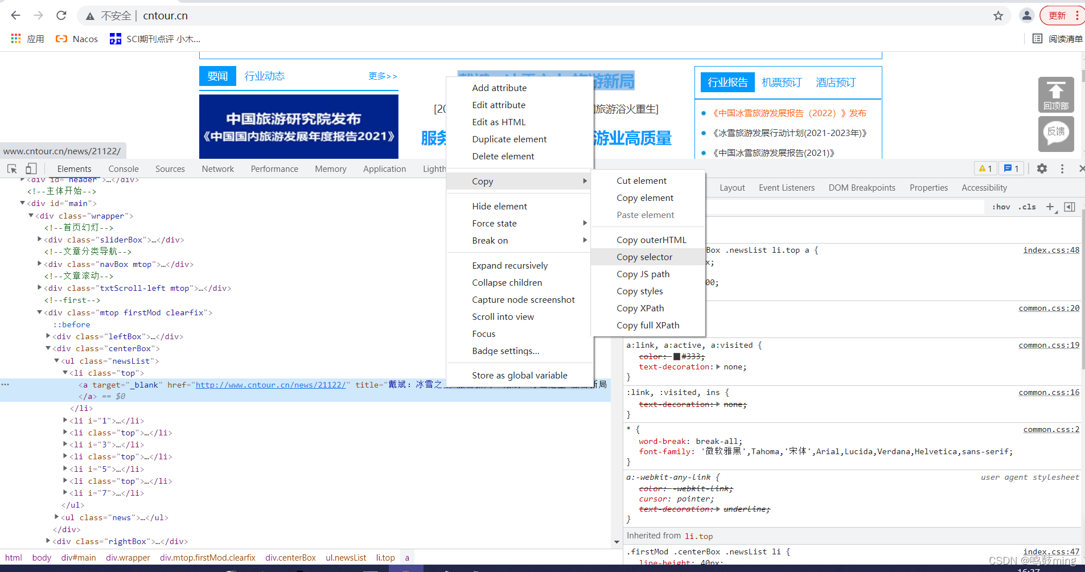Click the address bar URL cntour.cn
The image size is (1085, 572).
pyautogui.click(x=165, y=16)
